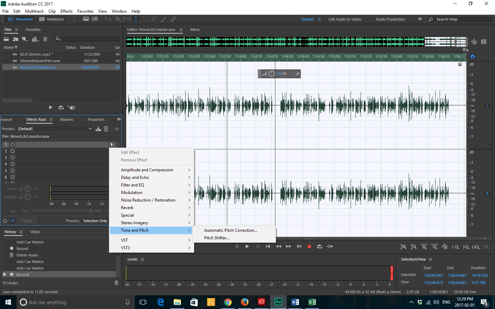The width and height of the screenshot is (495, 309).
Task: Switch to the Waveform view
Action: tap(20, 19)
